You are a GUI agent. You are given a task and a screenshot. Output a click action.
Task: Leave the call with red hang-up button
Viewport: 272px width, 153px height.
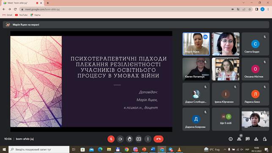pos(158,139)
